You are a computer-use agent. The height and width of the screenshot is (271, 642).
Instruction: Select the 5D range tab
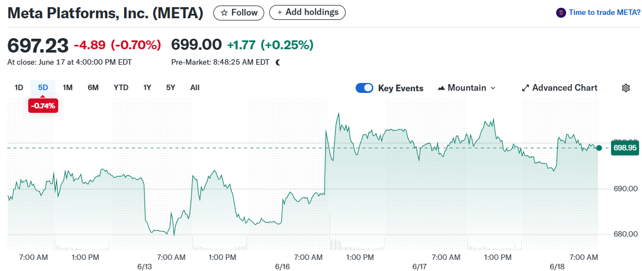point(43,87)
